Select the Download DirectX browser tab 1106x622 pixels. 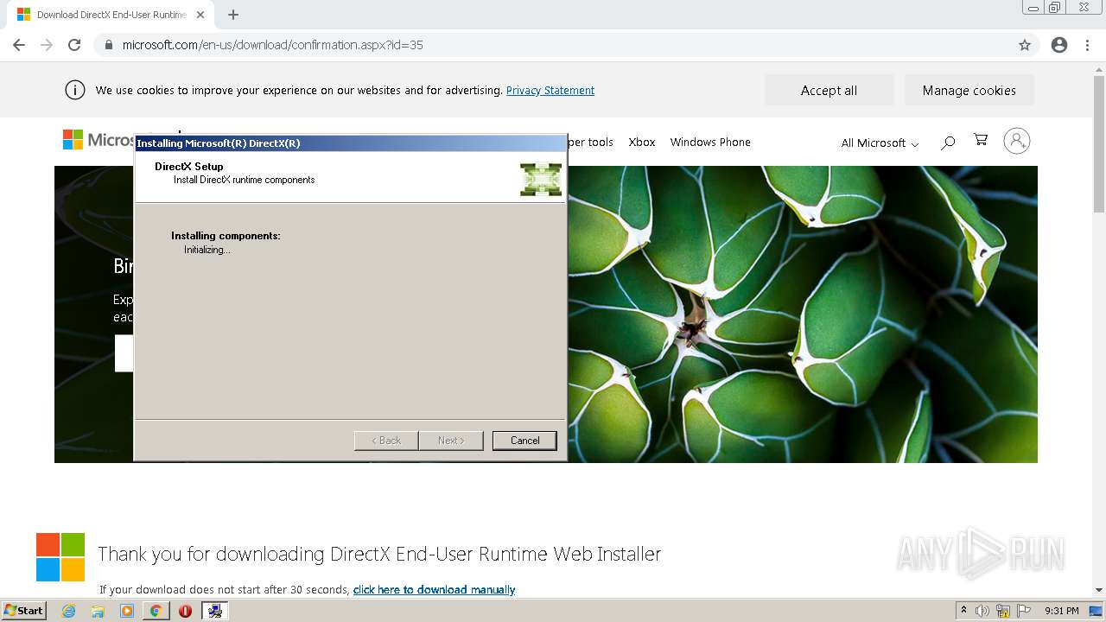coord(111,15)
